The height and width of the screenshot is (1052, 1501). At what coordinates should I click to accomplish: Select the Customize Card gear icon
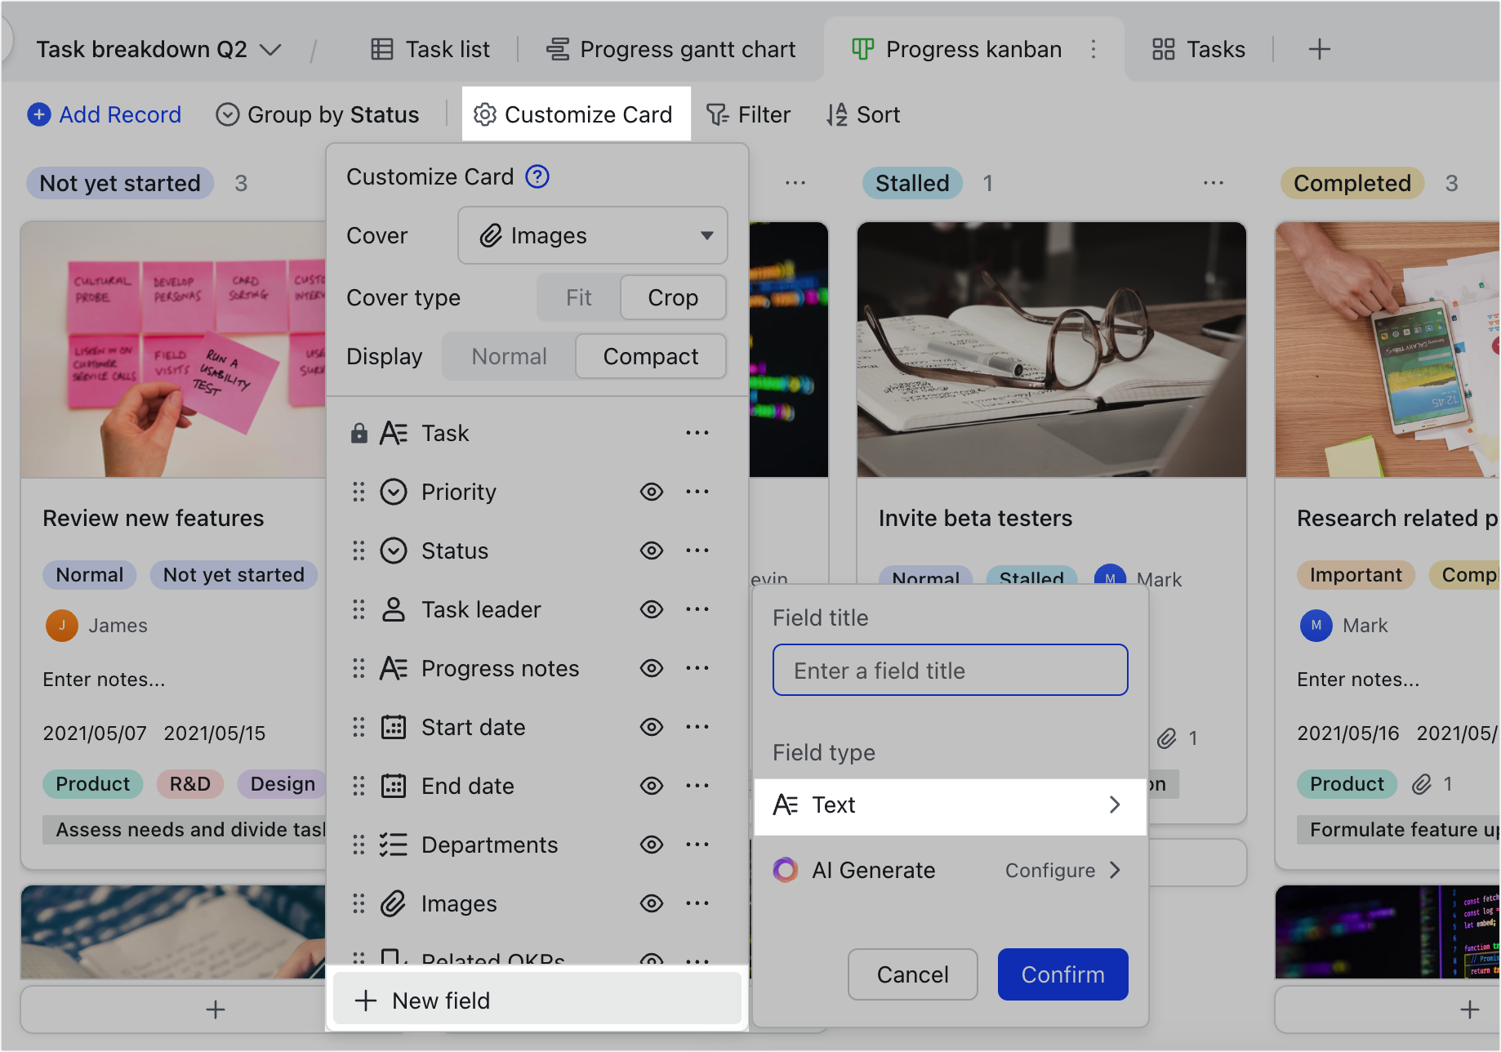(484, 114)
